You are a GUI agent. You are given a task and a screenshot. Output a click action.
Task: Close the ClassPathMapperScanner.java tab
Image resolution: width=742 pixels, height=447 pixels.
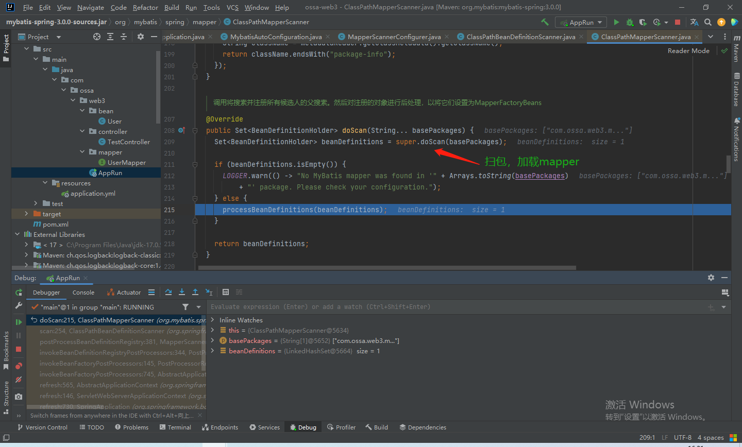(x=697, y=37)
